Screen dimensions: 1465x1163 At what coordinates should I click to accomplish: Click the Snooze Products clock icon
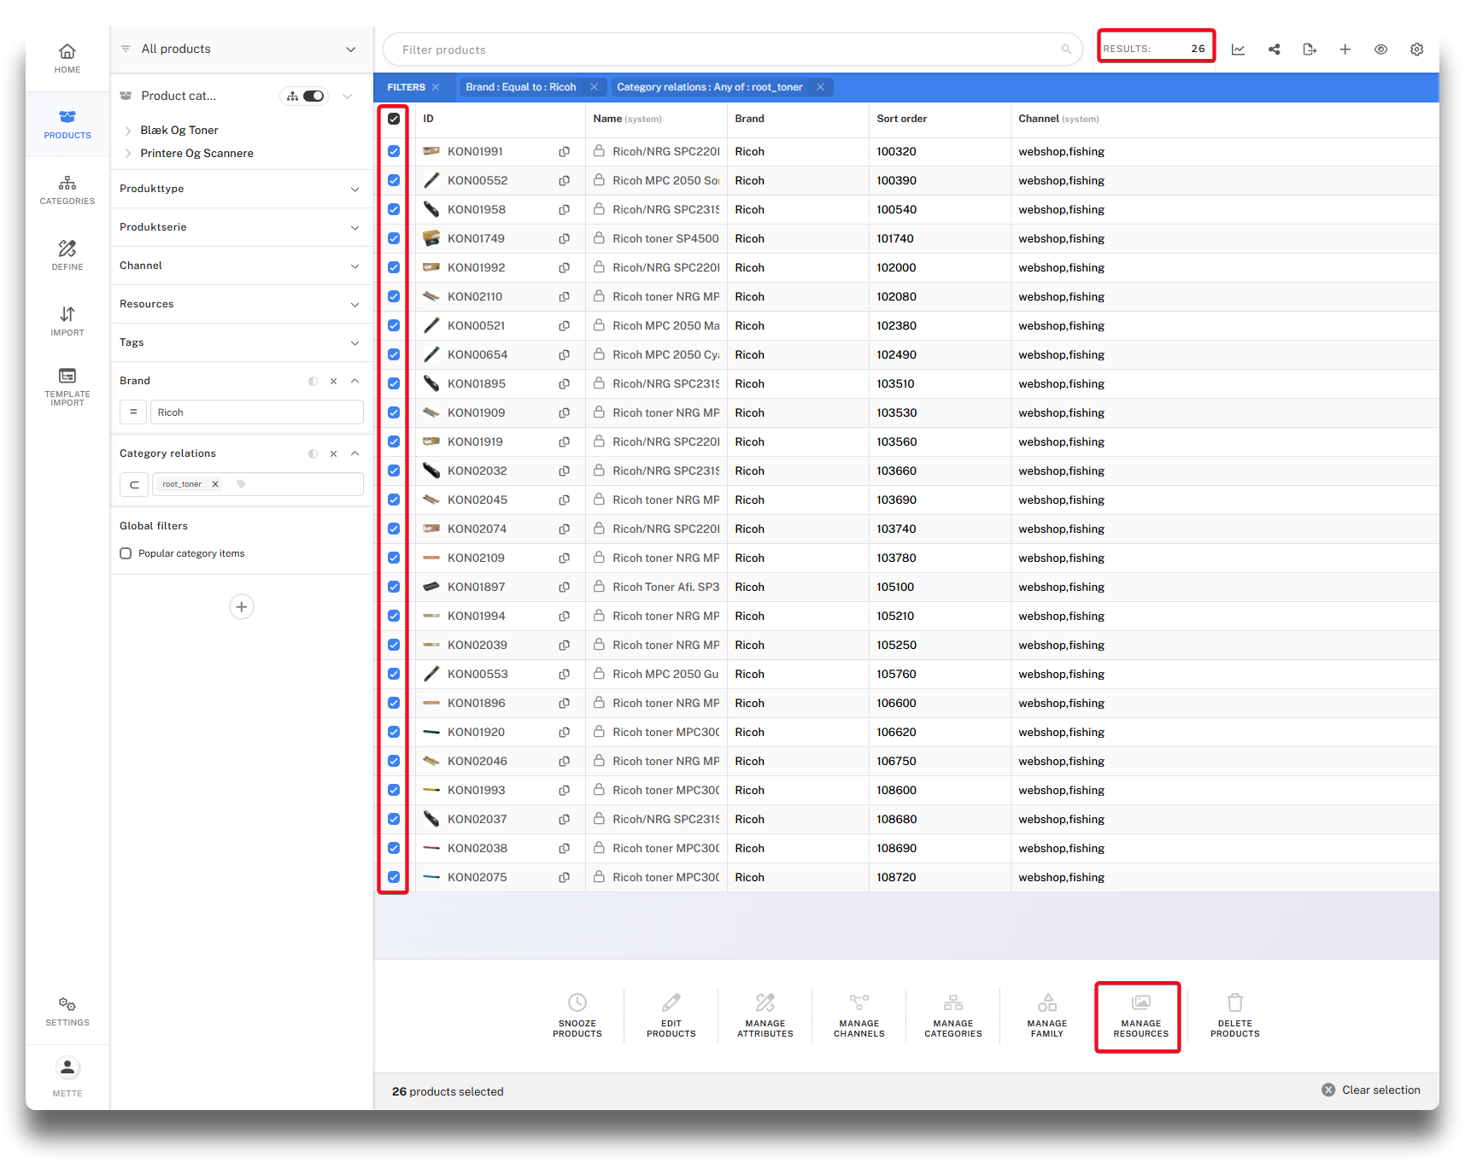point(577,1002)
